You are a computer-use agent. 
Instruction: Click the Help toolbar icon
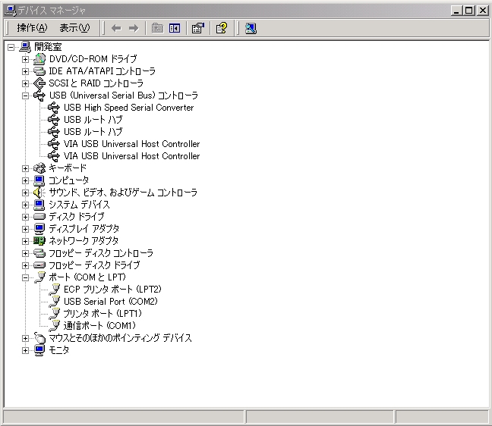(x=222, y=28)
